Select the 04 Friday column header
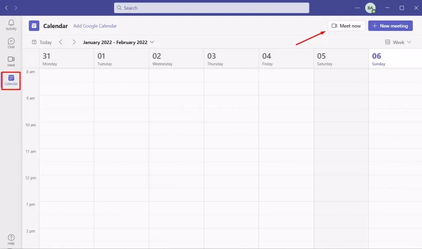This screenshot has width=422, height=249. (286, 58)
